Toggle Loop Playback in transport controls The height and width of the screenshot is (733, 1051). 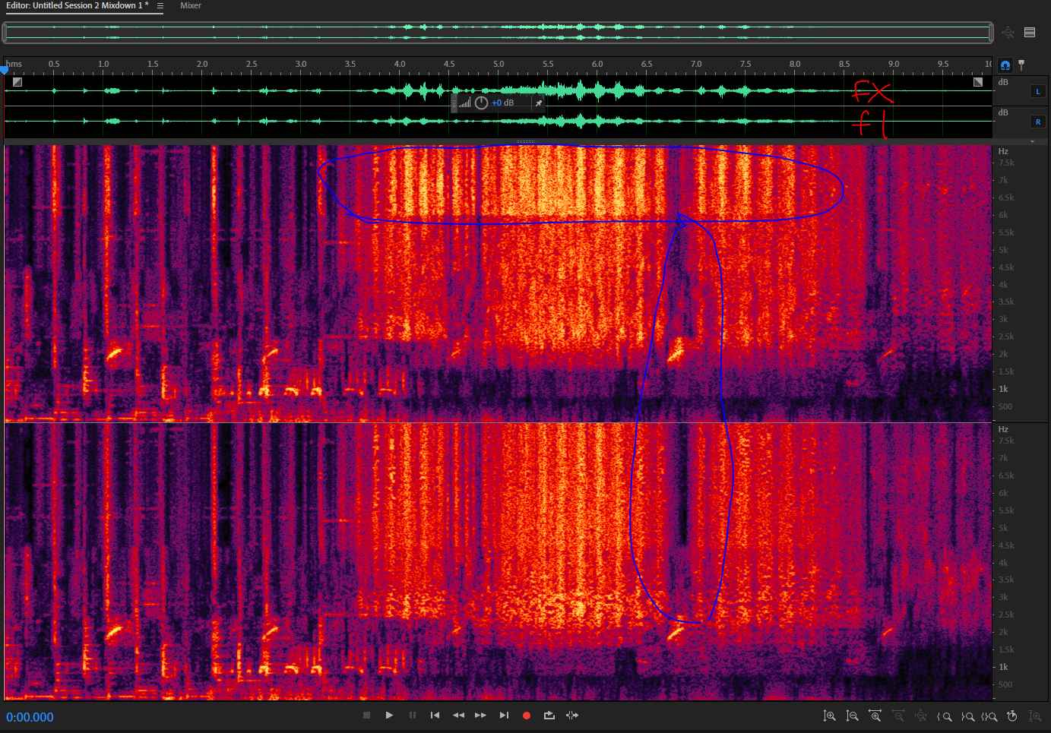click(549, 716)
